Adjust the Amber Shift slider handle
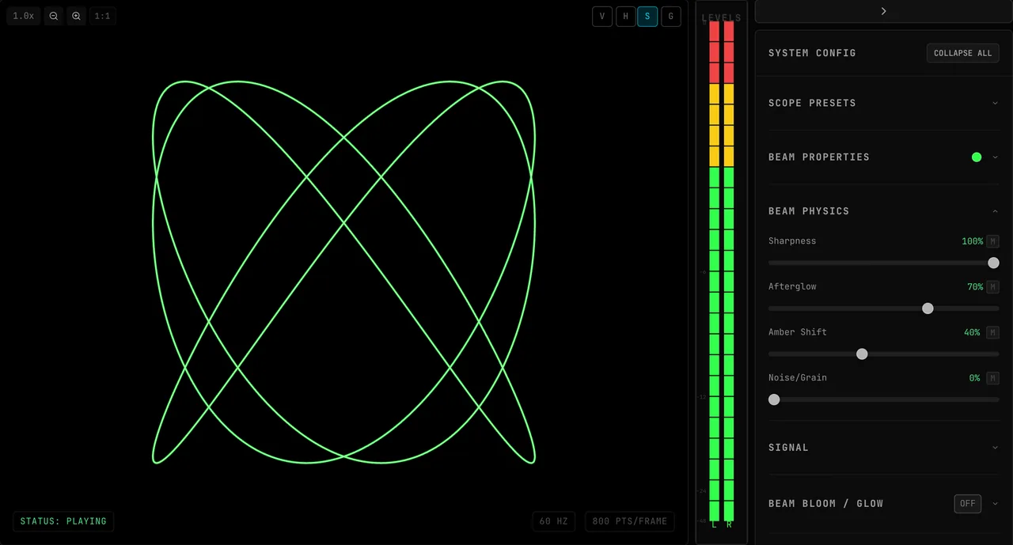The height and width of the screenshot is (545, 1013). 862,354
